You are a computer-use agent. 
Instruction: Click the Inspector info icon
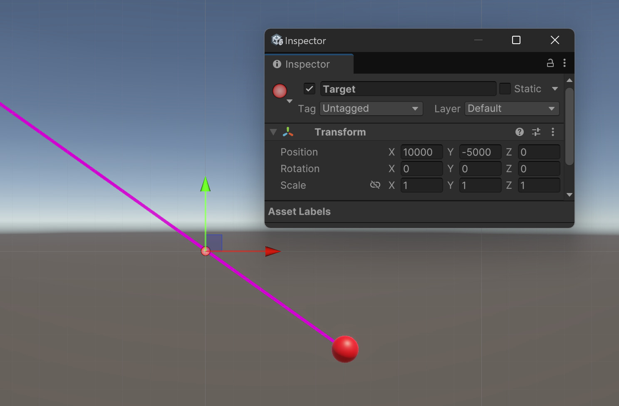277,64
